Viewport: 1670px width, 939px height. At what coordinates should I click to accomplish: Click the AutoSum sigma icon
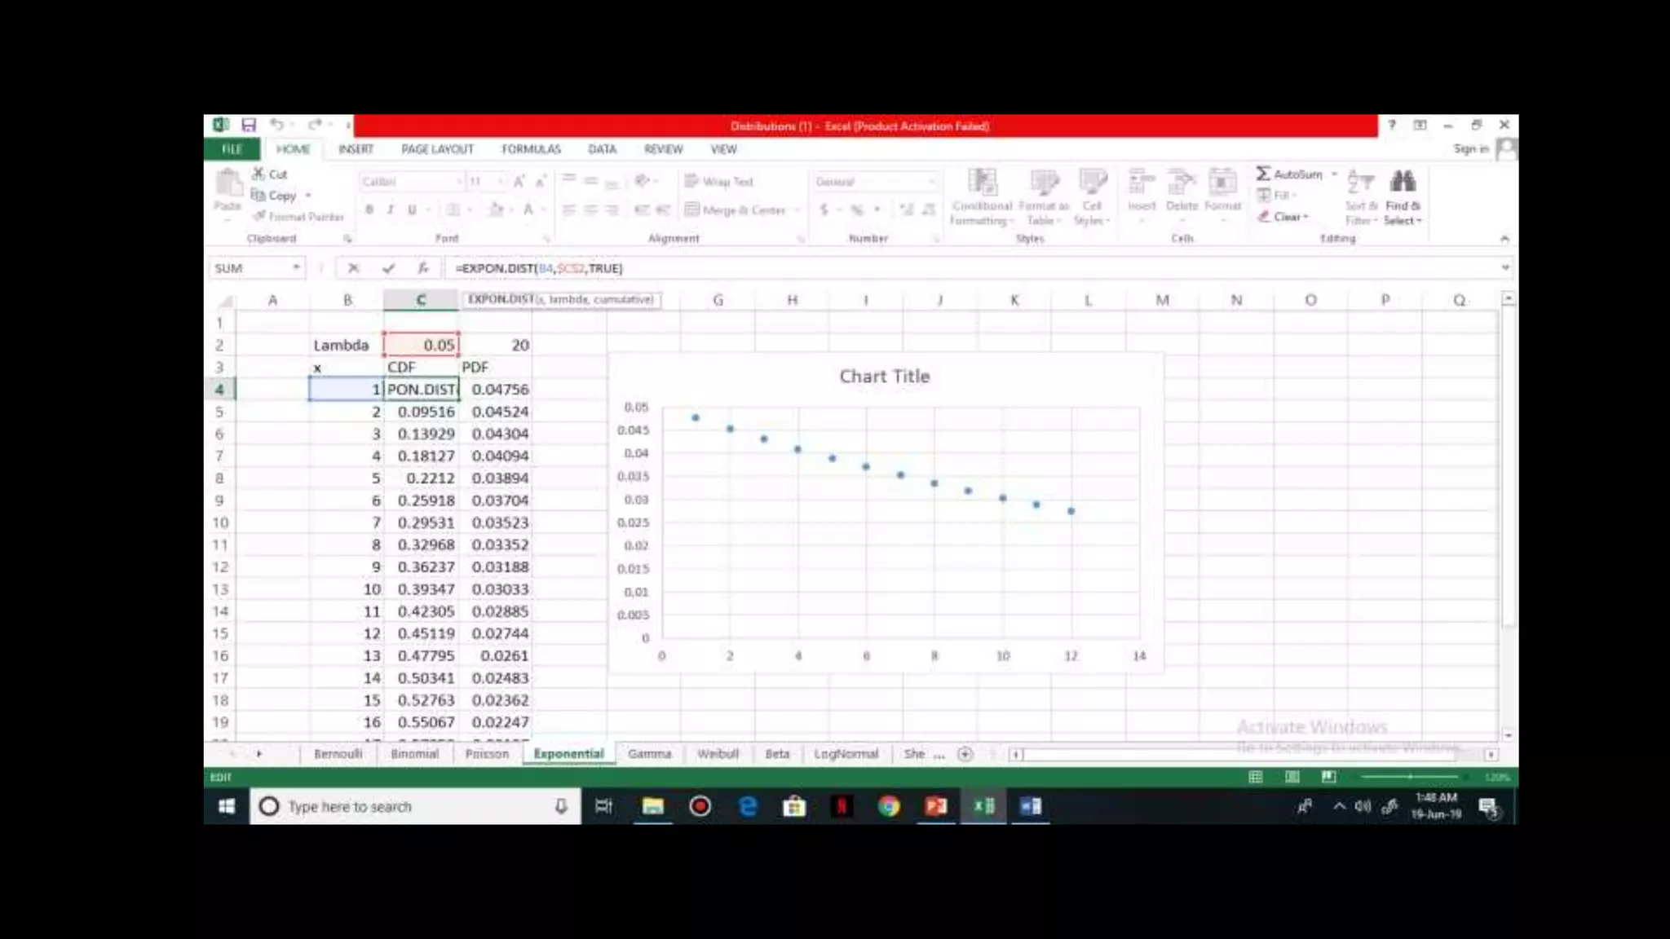point(1263,174)
